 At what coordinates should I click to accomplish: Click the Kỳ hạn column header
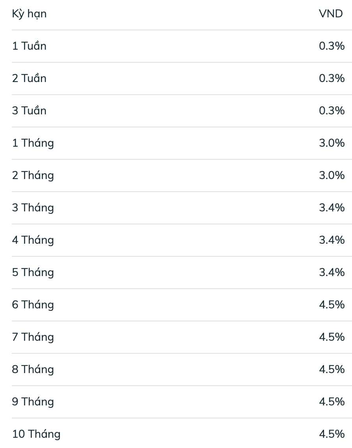[29, 14]
